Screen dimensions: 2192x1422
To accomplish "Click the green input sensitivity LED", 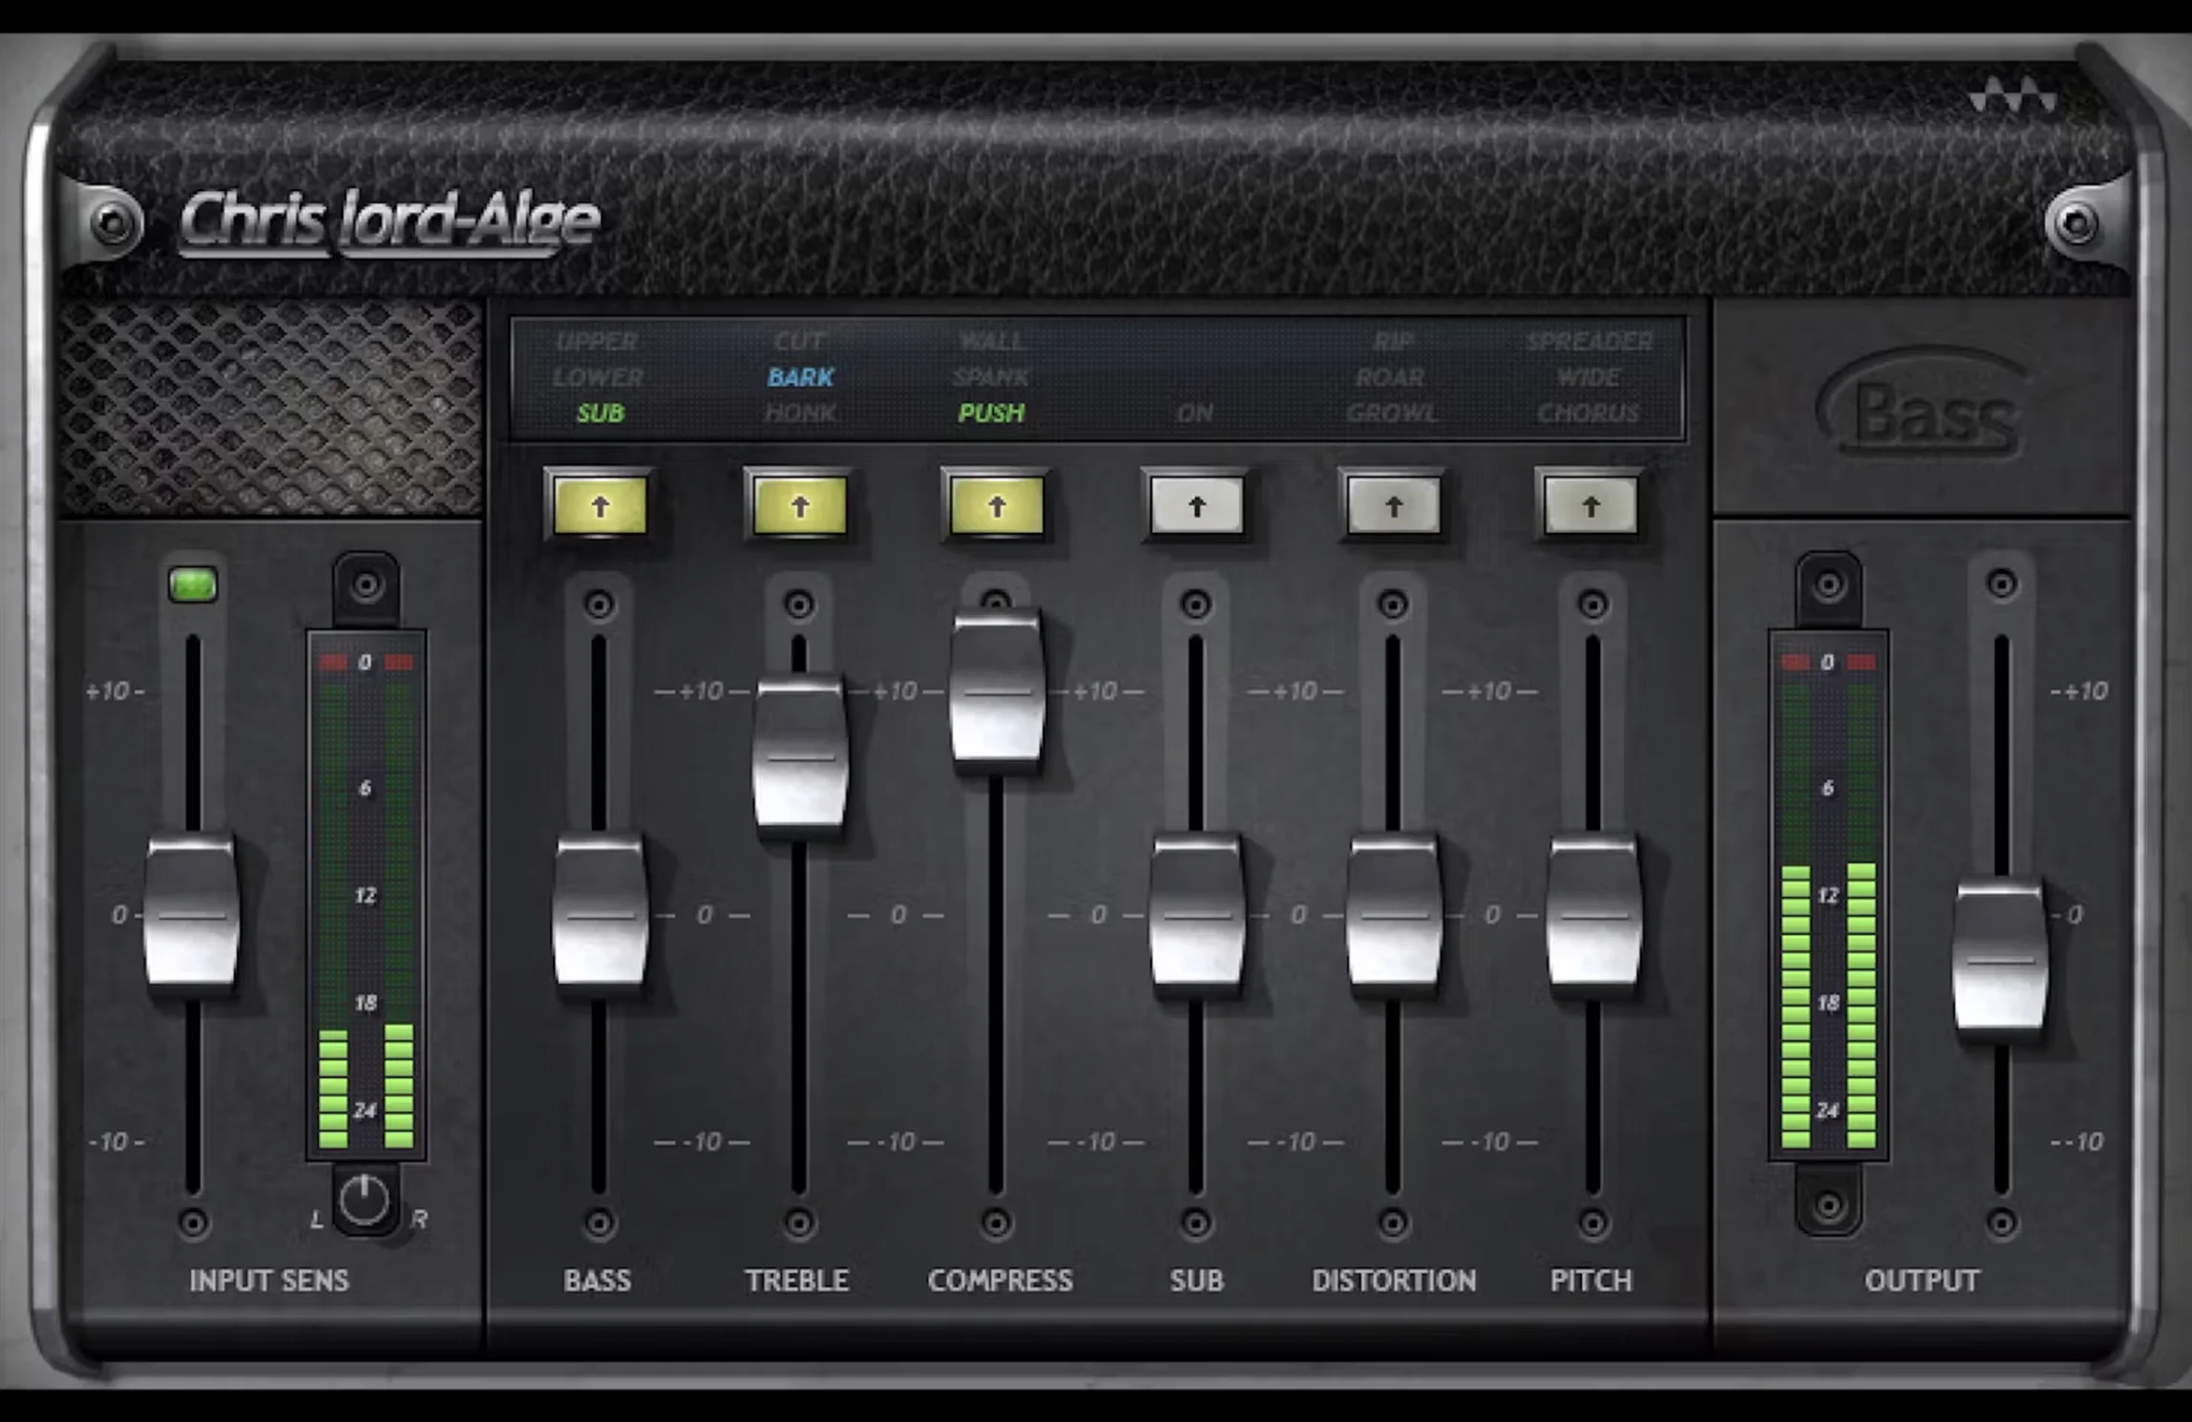I will coord(193,584).
